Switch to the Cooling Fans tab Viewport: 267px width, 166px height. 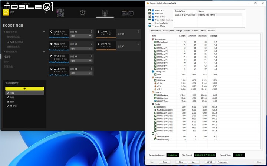[168, 31]
